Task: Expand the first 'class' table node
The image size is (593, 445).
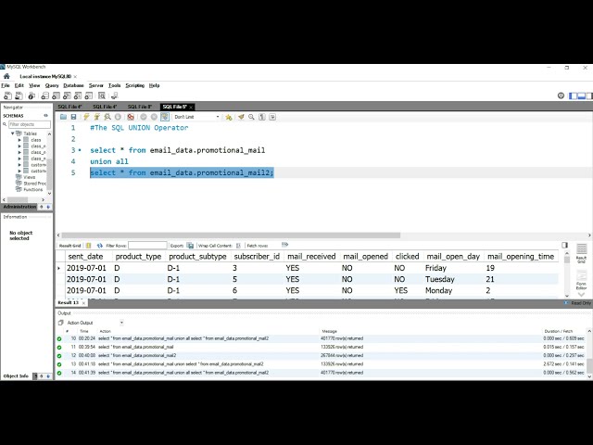Action: pos(19,140)
